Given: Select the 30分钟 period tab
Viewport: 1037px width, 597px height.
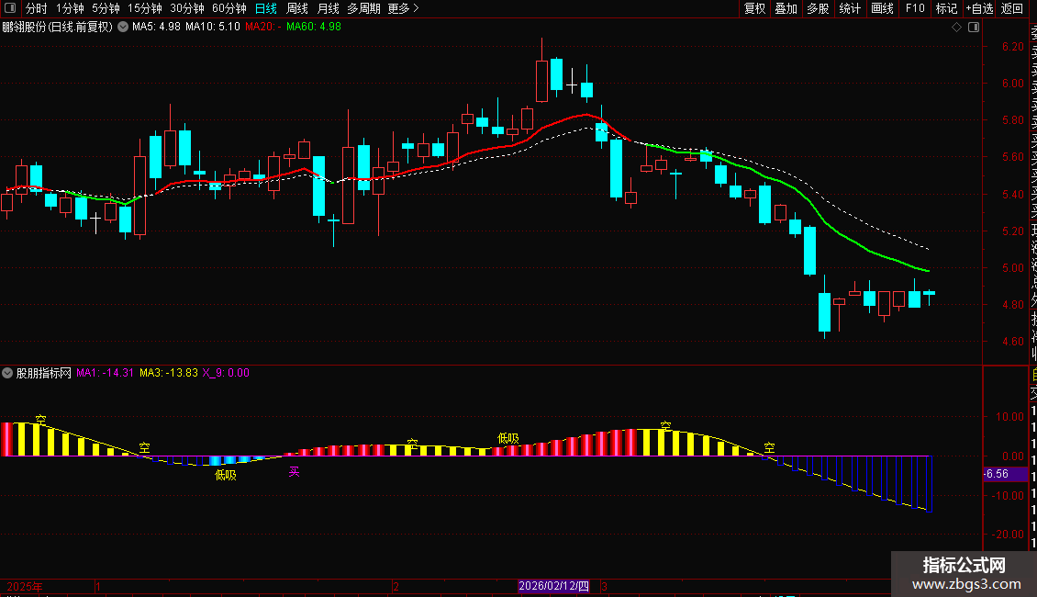Looking at the screenshot, I should 186,8.
